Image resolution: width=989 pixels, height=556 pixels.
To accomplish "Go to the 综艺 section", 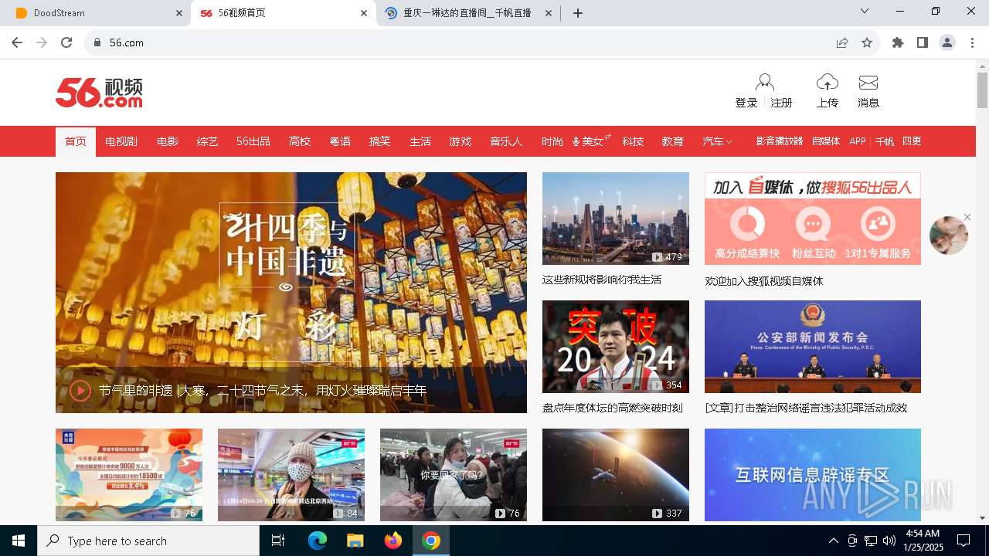I will [x=208, y=141].
